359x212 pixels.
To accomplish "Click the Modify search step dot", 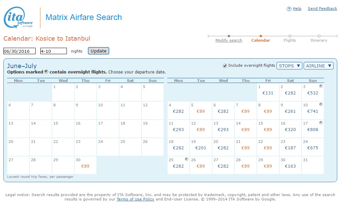I will pos(229,36).
